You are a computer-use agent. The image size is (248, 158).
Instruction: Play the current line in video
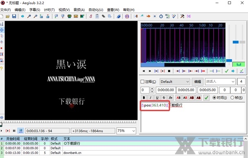click(7, 130)
